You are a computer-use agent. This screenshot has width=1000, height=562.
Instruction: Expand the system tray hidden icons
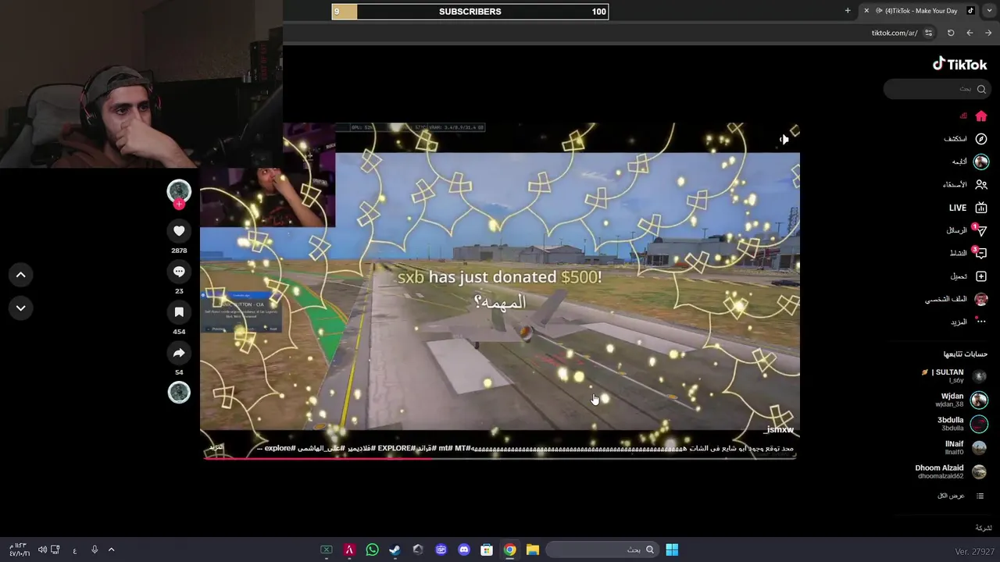[x=111, y=550]
